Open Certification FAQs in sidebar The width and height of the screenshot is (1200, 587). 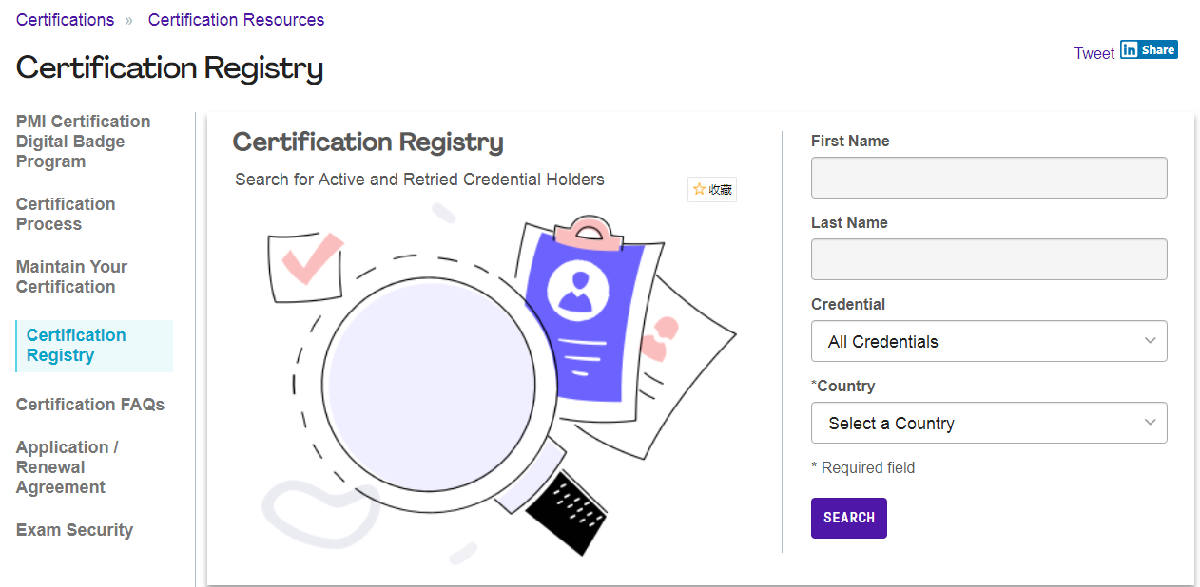[x=90, y=405]
